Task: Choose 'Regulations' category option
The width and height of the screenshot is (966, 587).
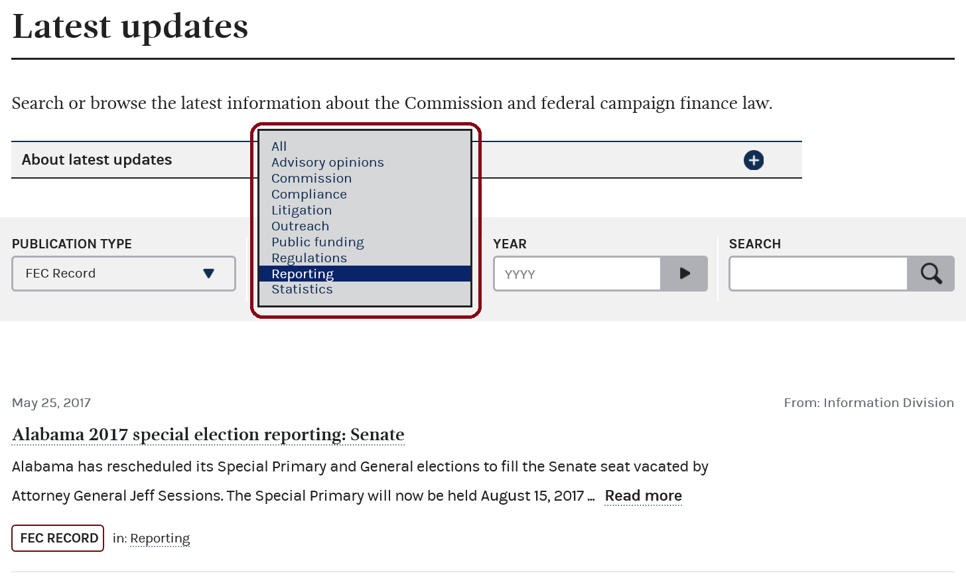Action: 309,258
